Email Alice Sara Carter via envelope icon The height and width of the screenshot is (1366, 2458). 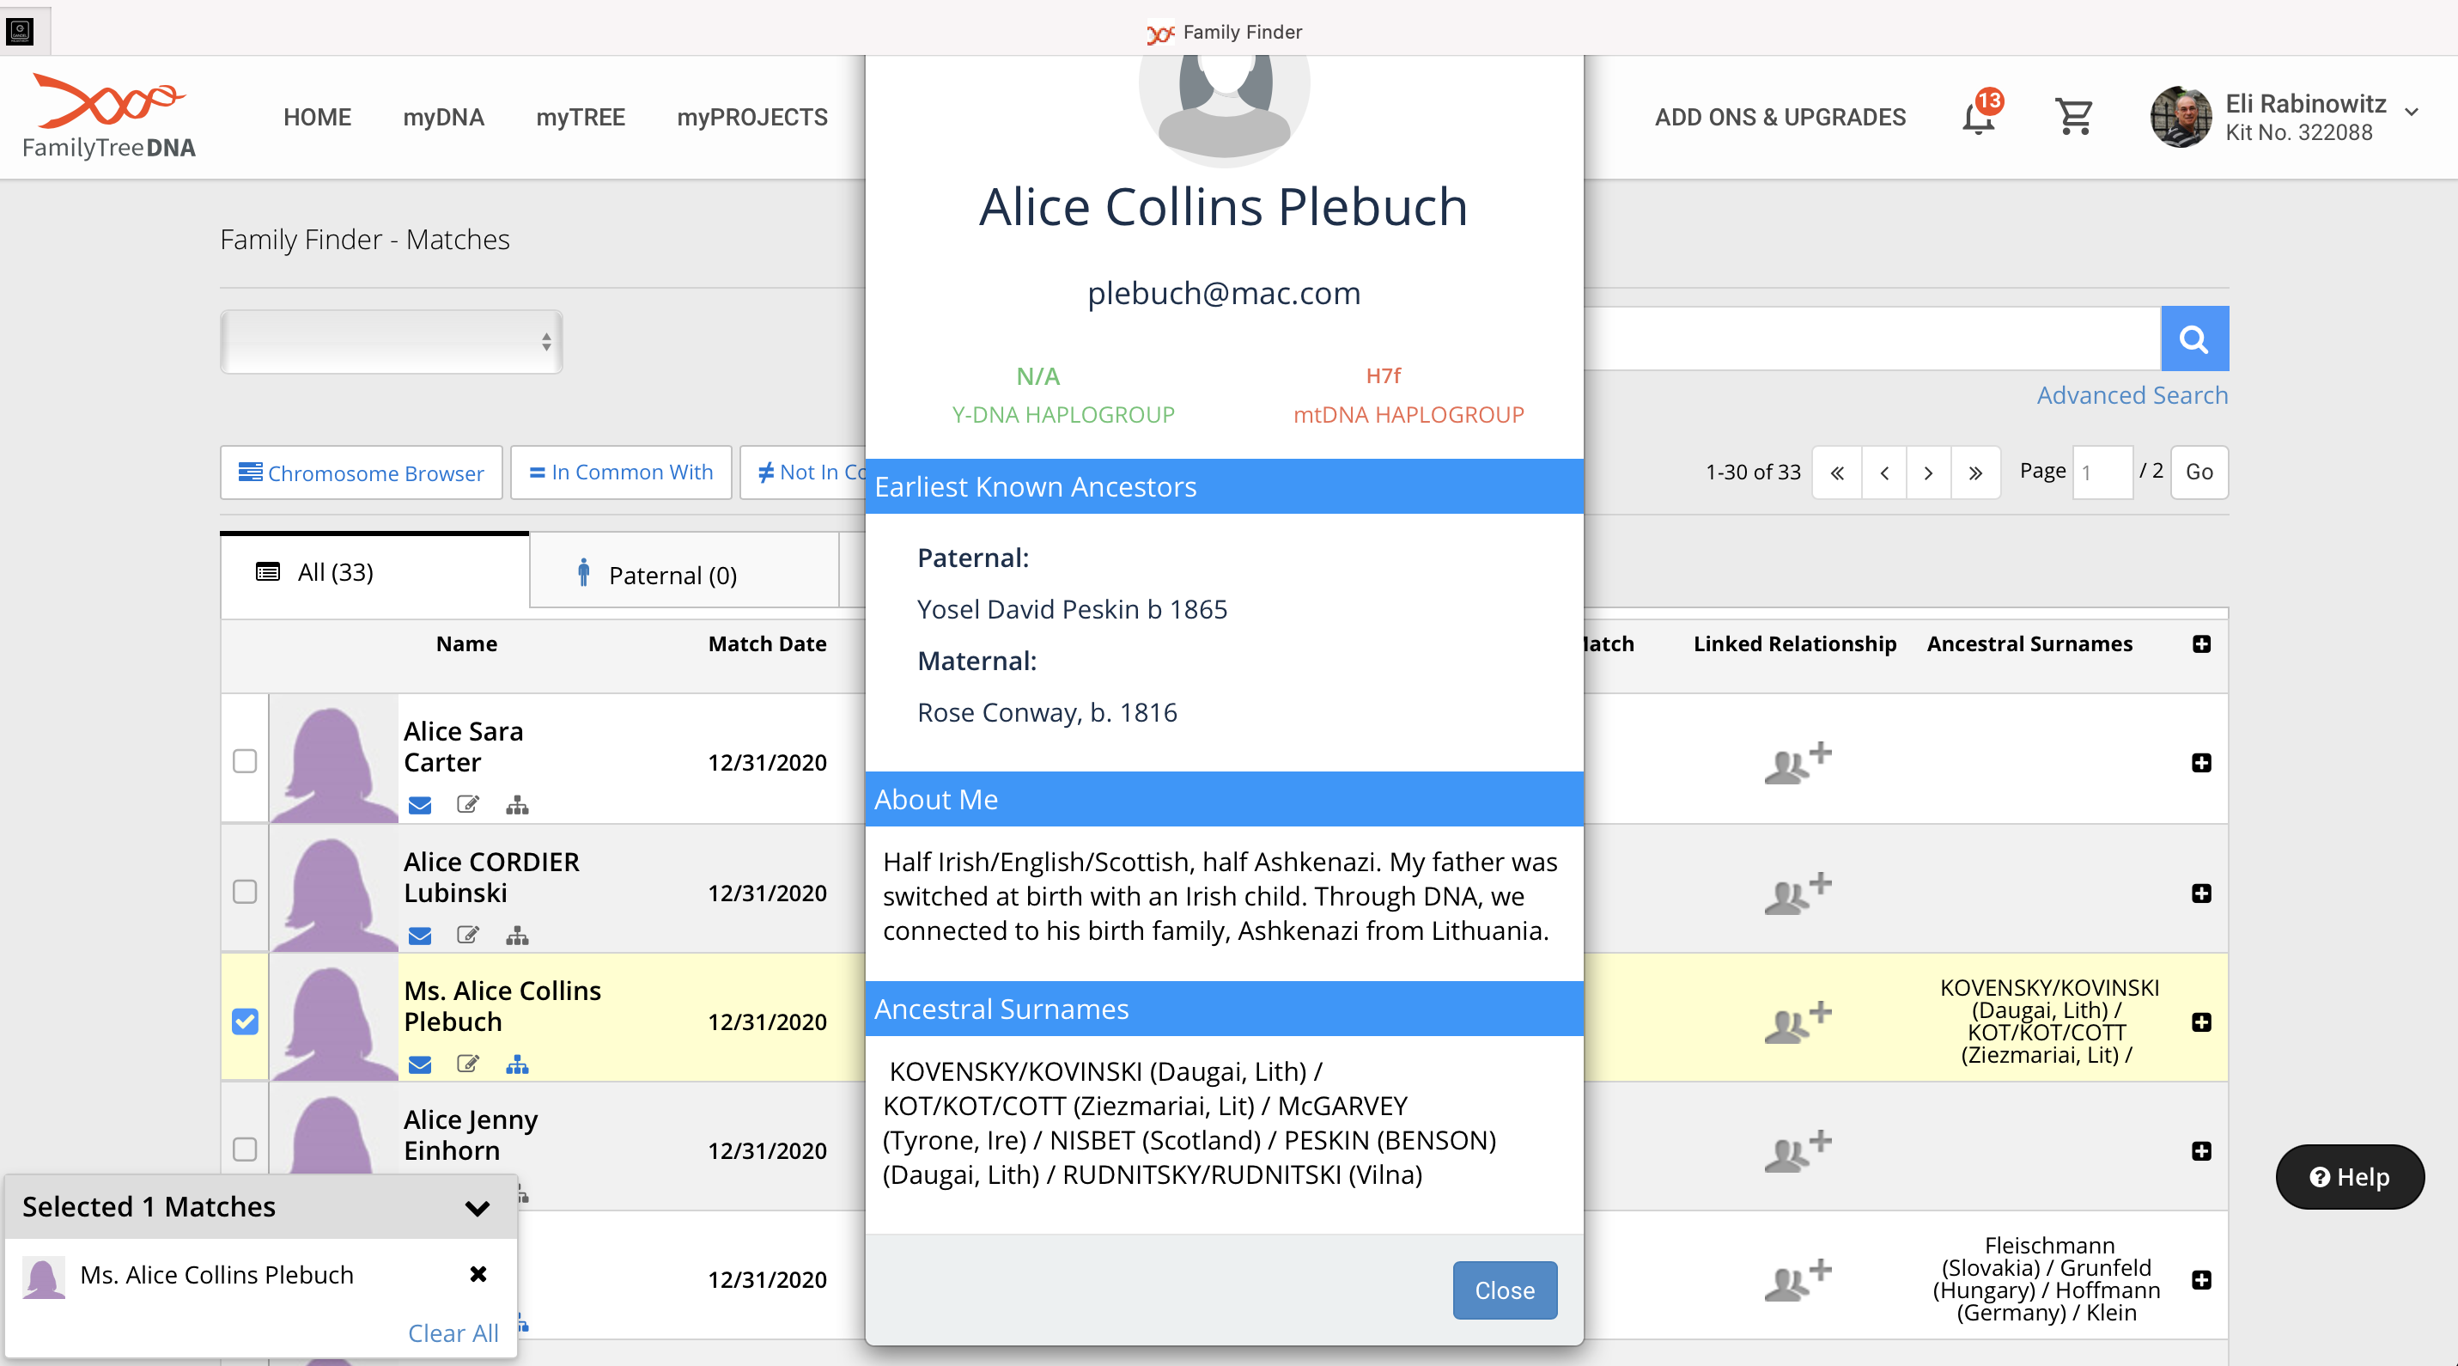coord(420,805)
